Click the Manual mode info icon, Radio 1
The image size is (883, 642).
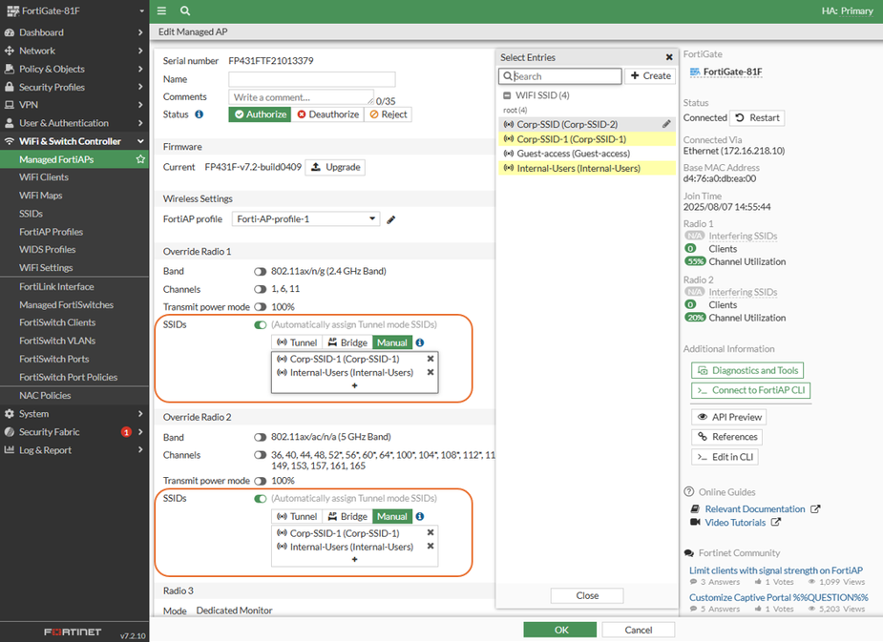(420, 342)
